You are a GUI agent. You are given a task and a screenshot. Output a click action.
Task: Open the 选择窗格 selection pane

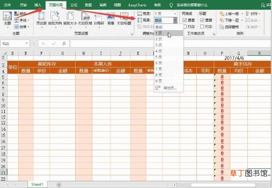(x=229, y=27)
